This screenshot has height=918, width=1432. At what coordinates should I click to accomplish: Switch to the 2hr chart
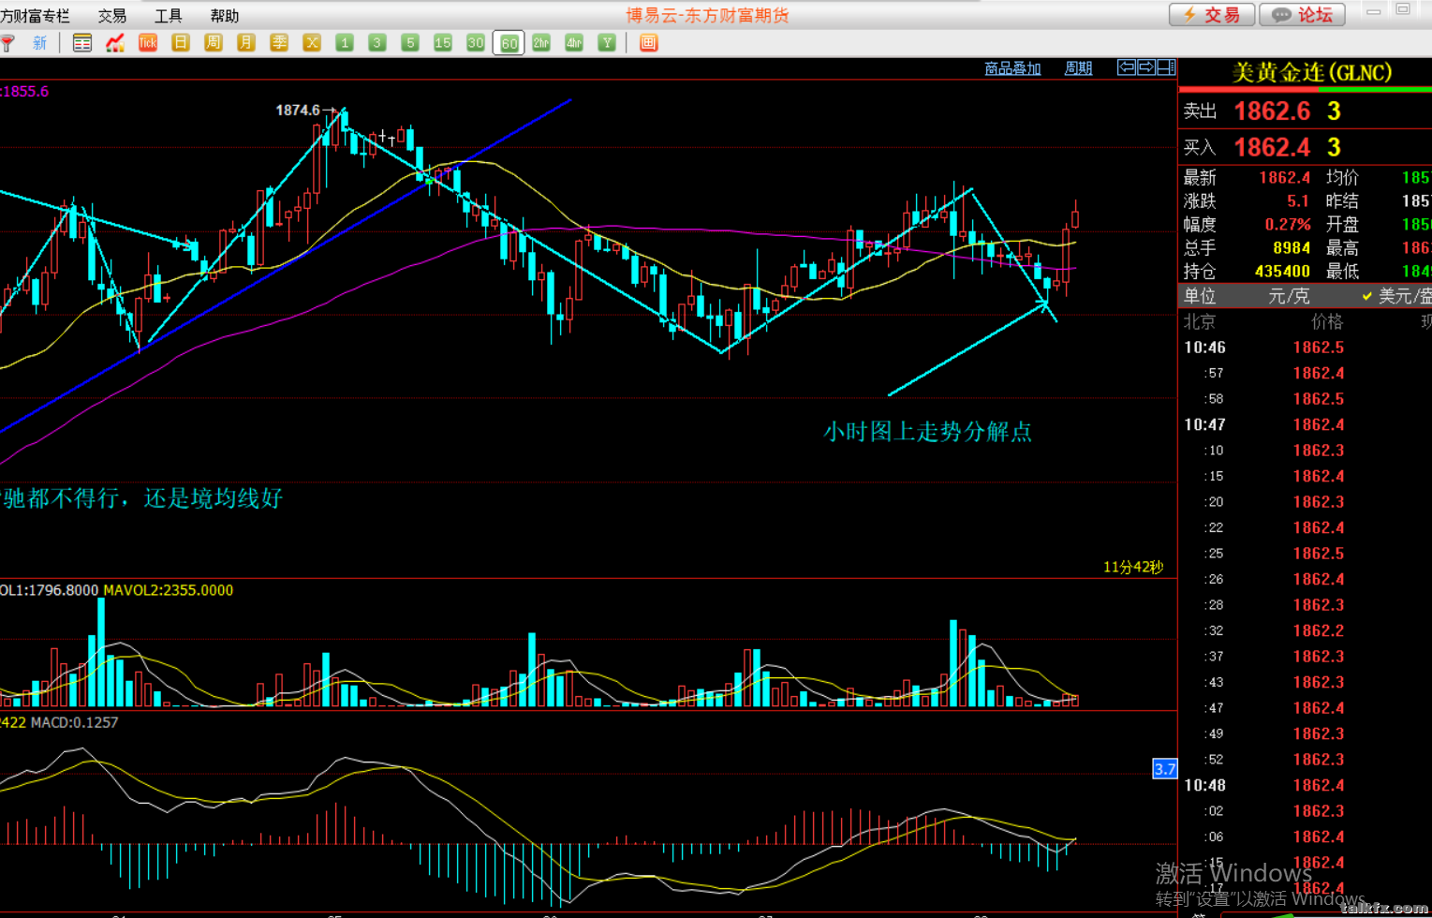[x=541, y=43]
